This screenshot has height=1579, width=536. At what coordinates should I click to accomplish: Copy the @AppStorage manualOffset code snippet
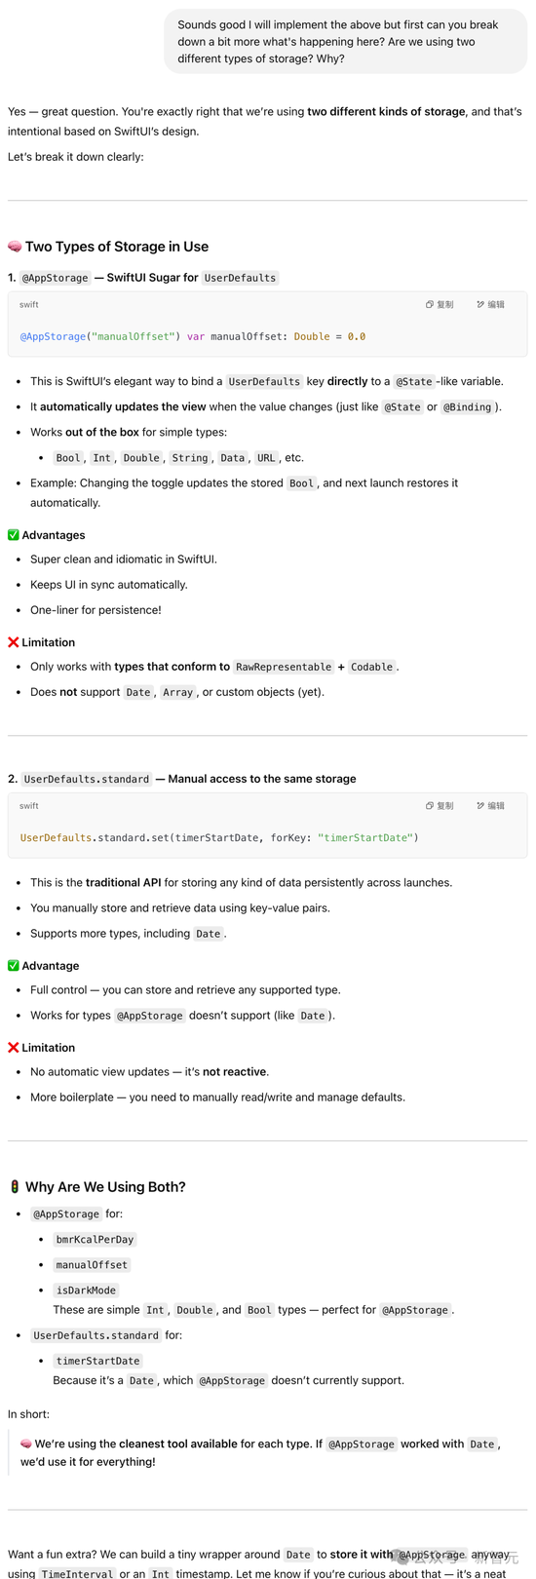click(440, 304)
